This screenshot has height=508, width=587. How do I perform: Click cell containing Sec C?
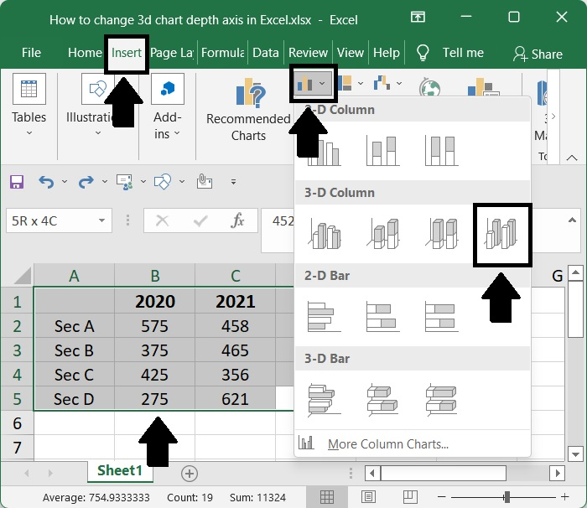[x=74, y=375]
